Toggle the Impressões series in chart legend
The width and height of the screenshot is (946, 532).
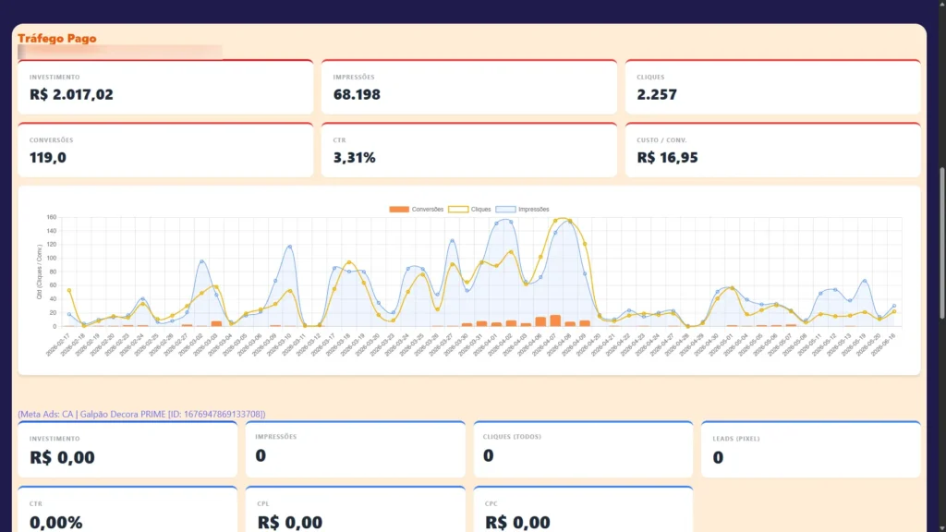[x=523, y=210]
